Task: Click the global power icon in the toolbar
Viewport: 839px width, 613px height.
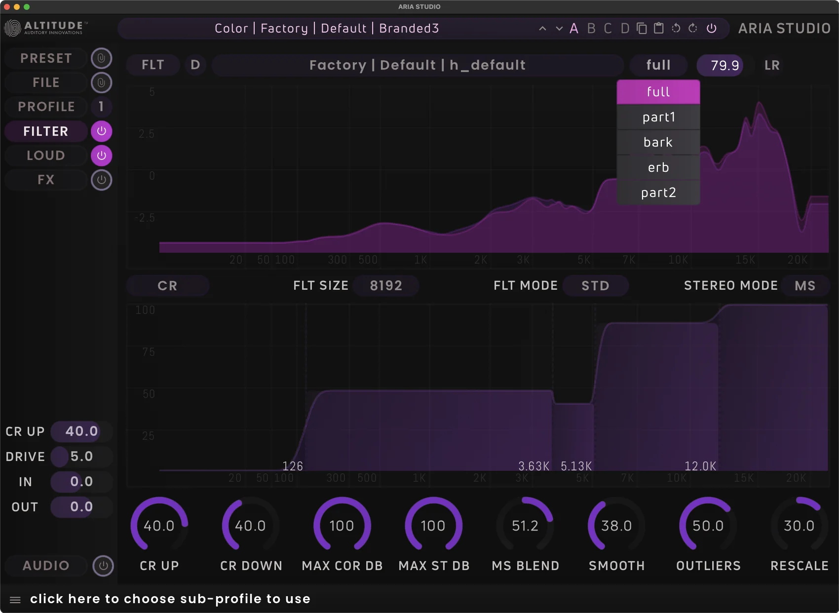Action: tap(712, 28)
